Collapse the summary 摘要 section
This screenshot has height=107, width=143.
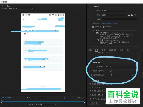tap(94, 30)
